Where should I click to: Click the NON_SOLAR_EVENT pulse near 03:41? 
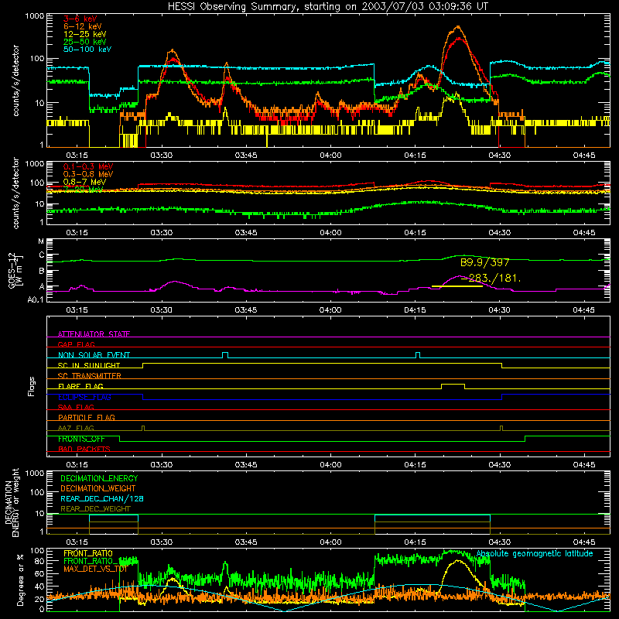225,355
